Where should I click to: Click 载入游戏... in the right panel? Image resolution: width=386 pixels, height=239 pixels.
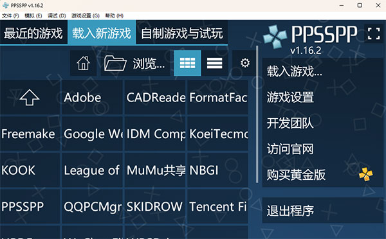pos(323,71)
